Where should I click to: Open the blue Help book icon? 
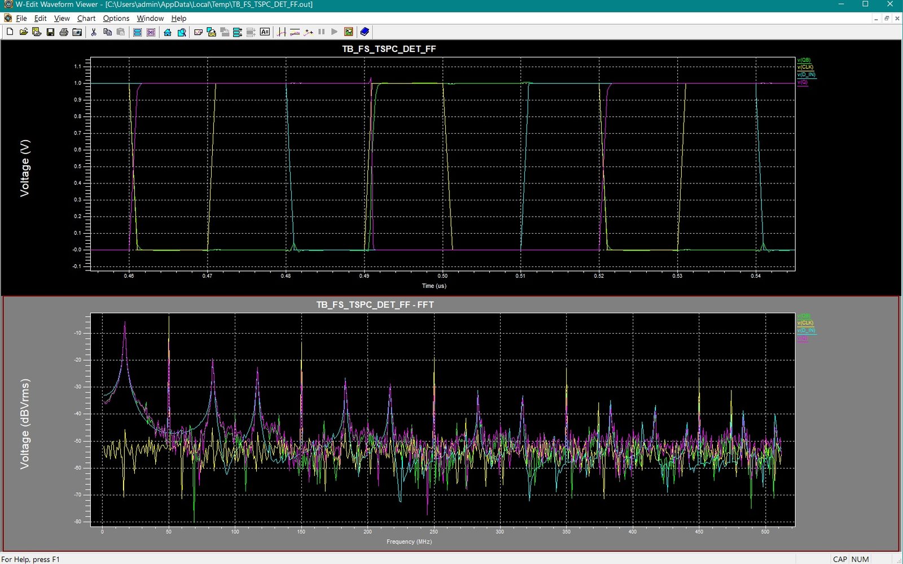365,32
